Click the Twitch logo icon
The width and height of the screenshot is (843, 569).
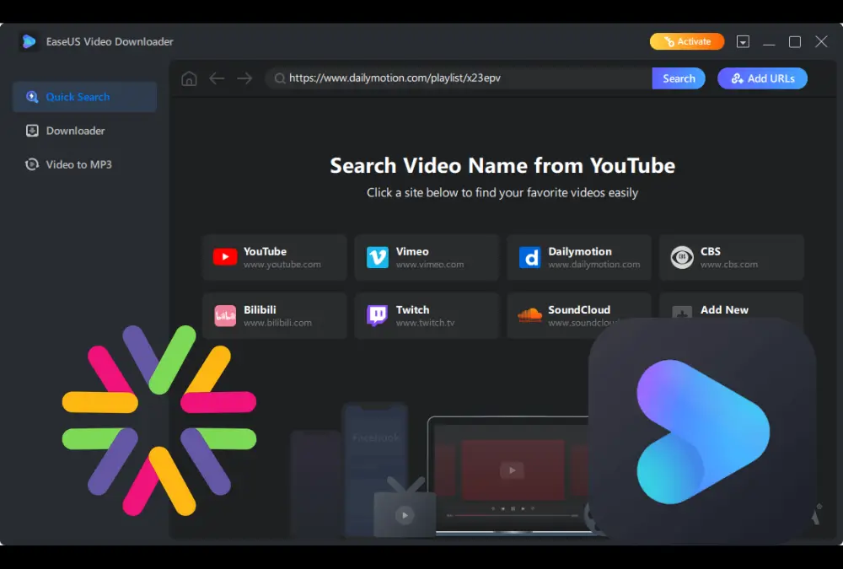(x=378, y=316)
